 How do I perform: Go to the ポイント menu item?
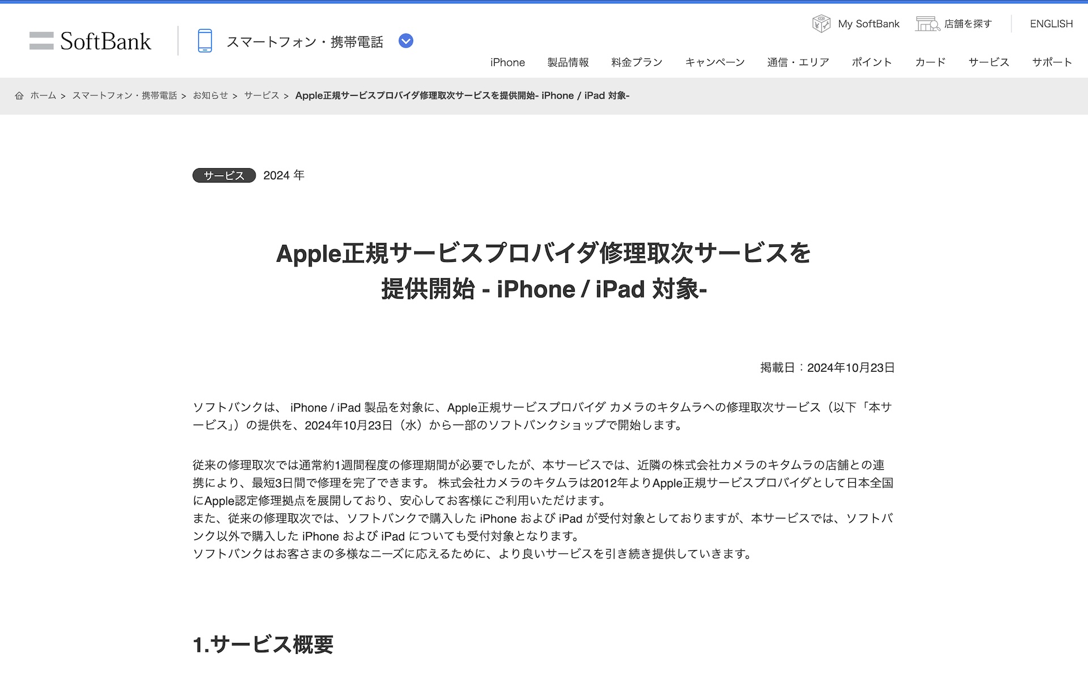tap(872, 62)
